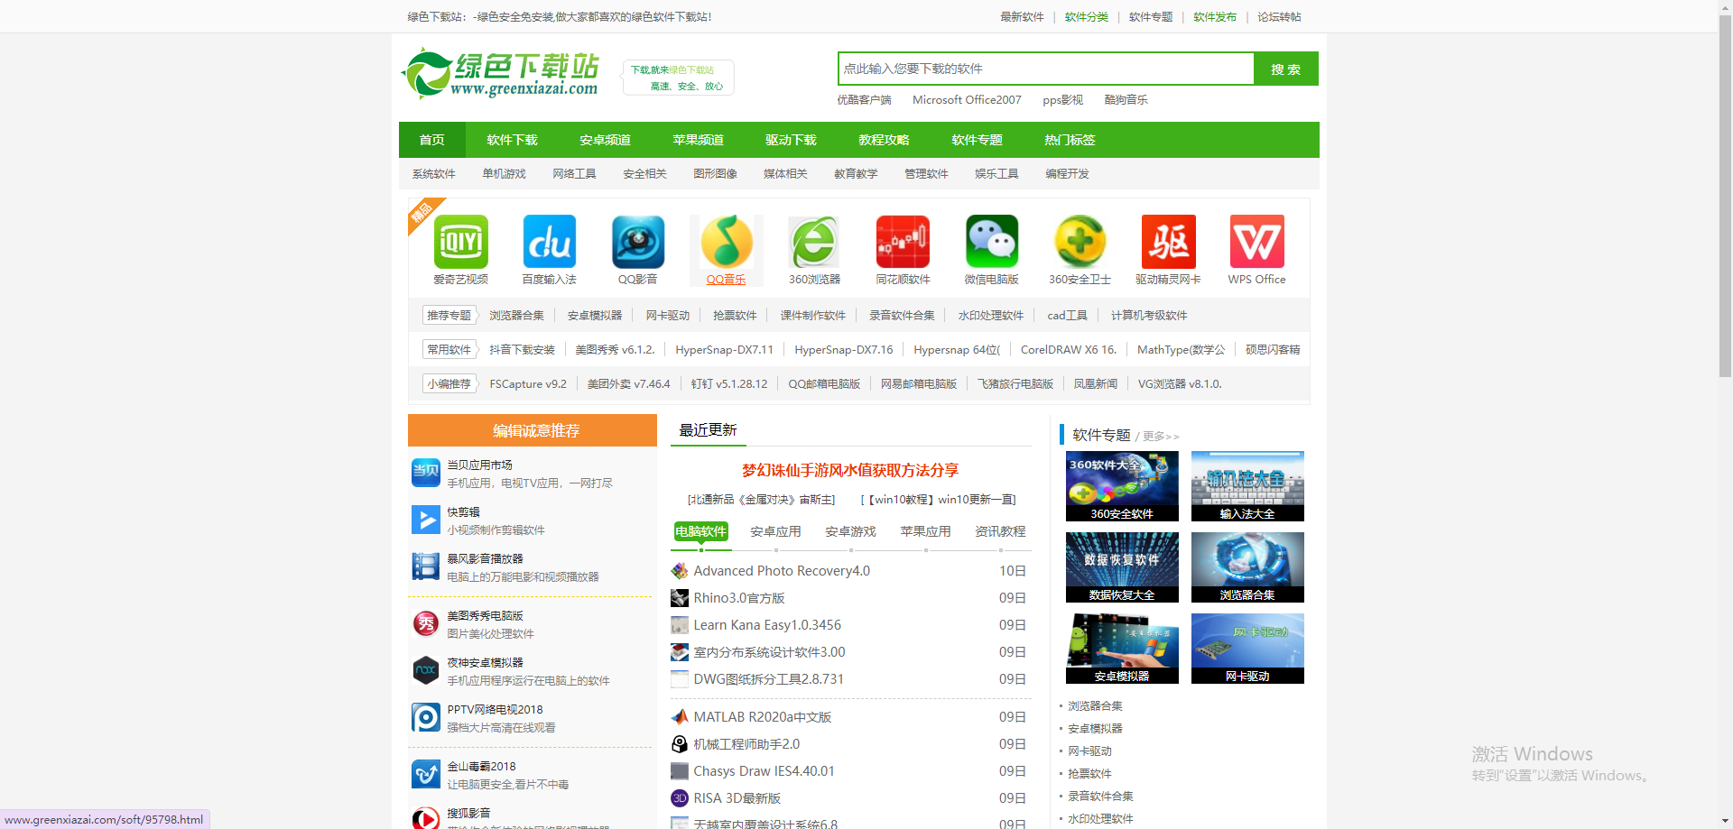Click the 最新软件 link at top

1022,17
